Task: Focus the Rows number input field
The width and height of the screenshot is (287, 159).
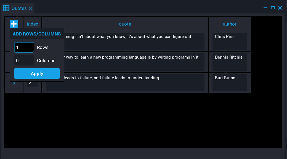Action: pyautogui.click(x=24, y=47)
